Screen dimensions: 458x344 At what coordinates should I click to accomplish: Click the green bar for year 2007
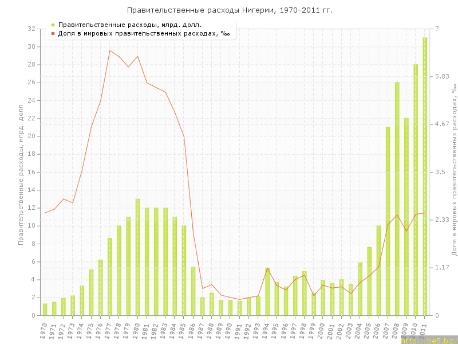click(x=388, y=221)
